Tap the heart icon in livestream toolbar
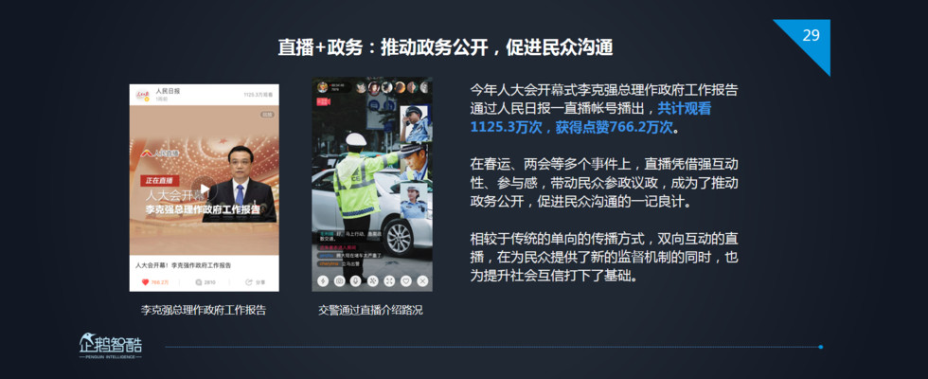This screenshot has width=928, height=379. tap(405, 281)
